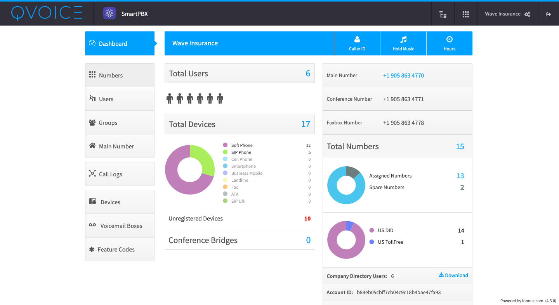
Task: Click the Conference Bridges count 0
Action: point(308,240)
